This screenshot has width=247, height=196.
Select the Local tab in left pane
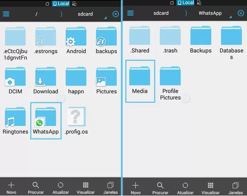[x=61, y=3]
